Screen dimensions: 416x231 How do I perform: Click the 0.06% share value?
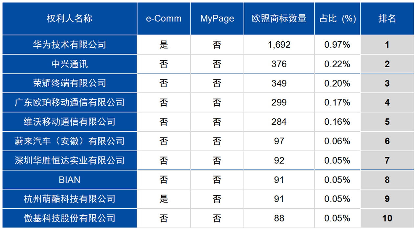(x=337, y=141)
